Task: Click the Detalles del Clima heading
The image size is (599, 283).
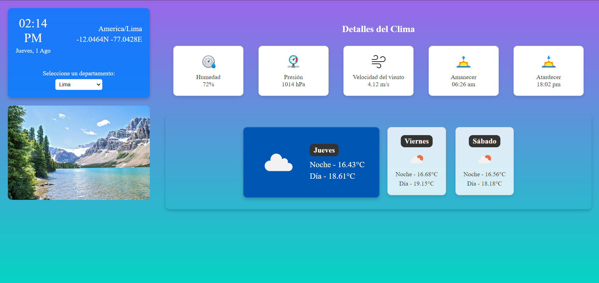Action: pyautogui.click(x=378, y=29)
